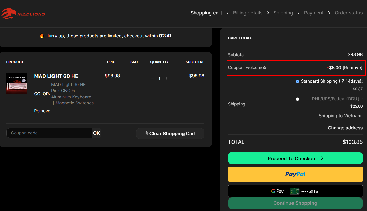Open the Change address link
367x211 pixels.
[345, 128]
